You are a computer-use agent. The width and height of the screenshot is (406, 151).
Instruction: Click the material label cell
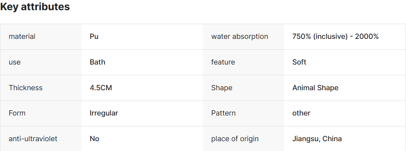coord(22,37)
